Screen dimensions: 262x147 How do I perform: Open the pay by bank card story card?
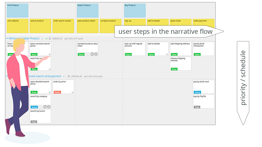click(x=204, y=87)
